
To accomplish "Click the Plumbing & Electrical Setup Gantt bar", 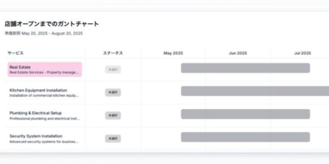I will pos(245,114).
